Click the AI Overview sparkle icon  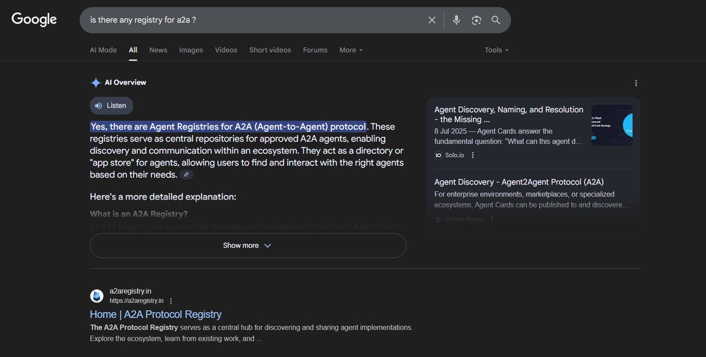pyautogui.click(x=95, y=83)
